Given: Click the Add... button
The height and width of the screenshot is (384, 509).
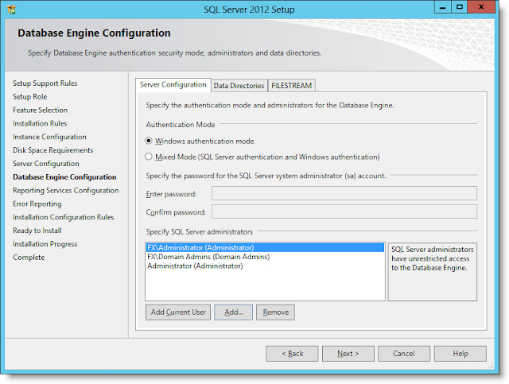Looking at the screenshot, I should (x=233, y=312).
